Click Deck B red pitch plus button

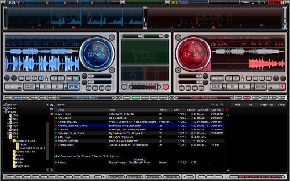(x=282, y=87)
